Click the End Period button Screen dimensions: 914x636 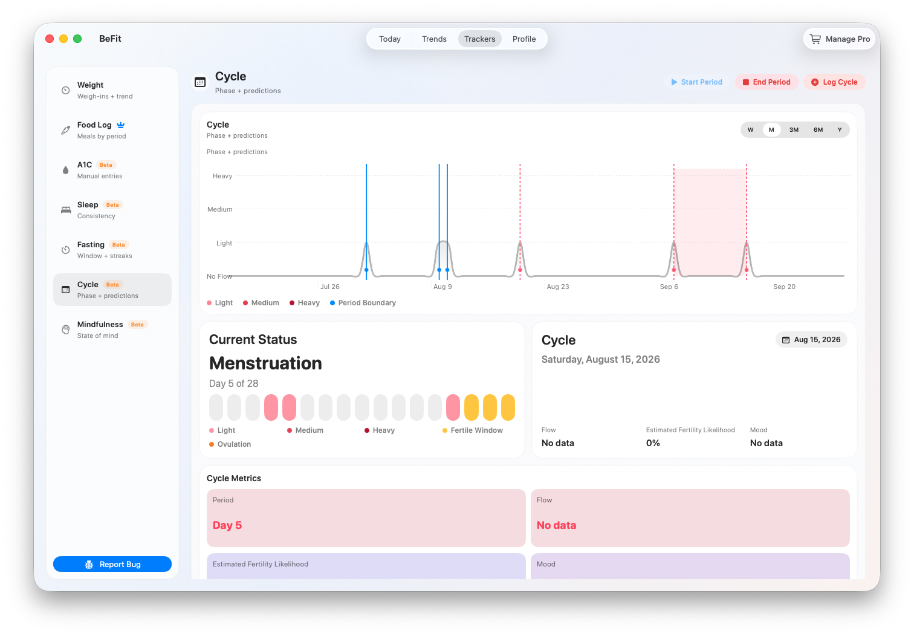pyautogui.click(x=767, y=82)
